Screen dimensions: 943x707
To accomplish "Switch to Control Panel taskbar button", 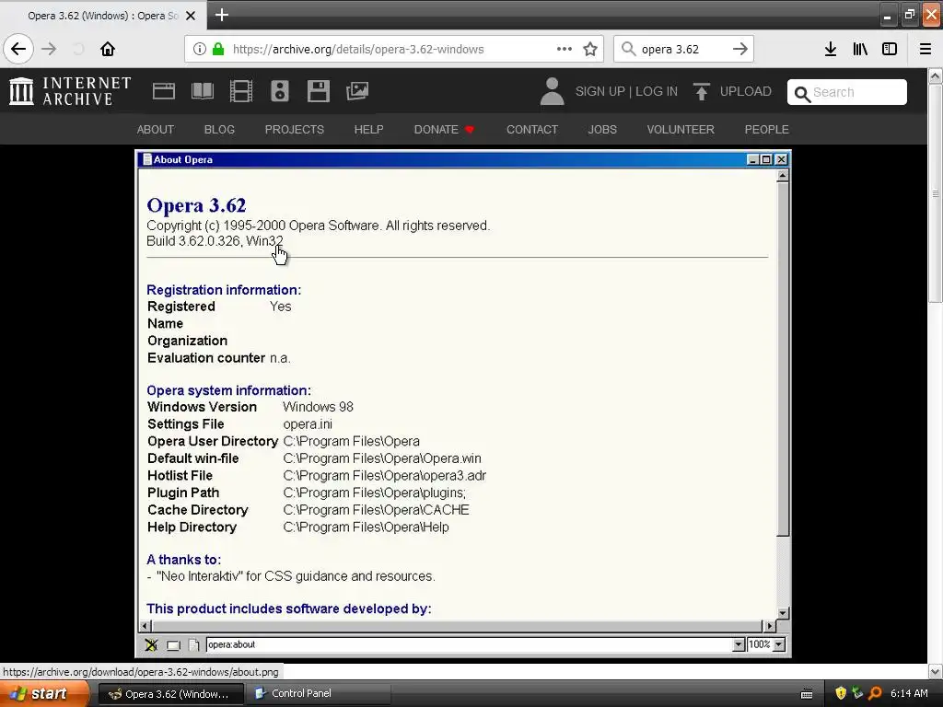I will tap(319, 694).
